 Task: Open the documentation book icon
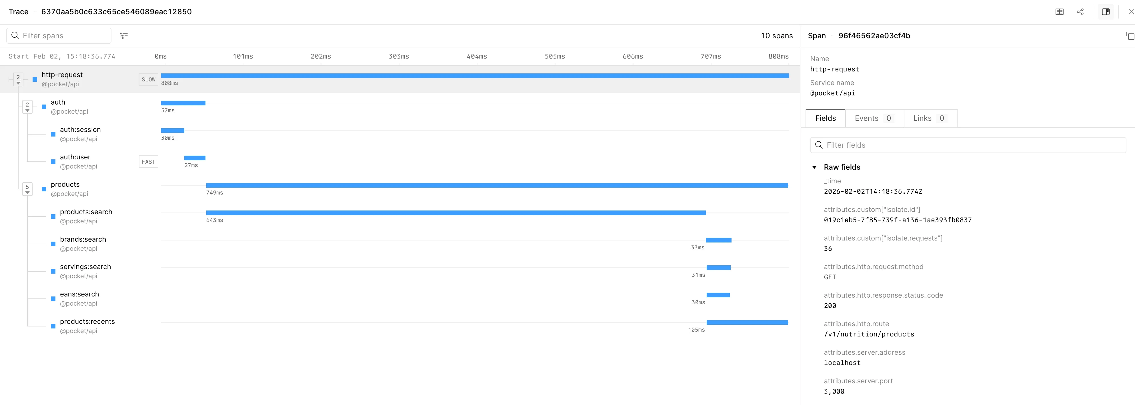click(x=1059, y=12)
